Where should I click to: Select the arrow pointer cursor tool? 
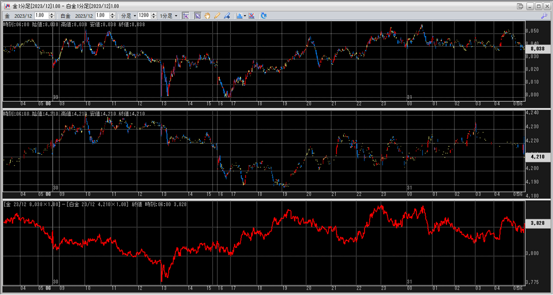[x=197, y=16]
